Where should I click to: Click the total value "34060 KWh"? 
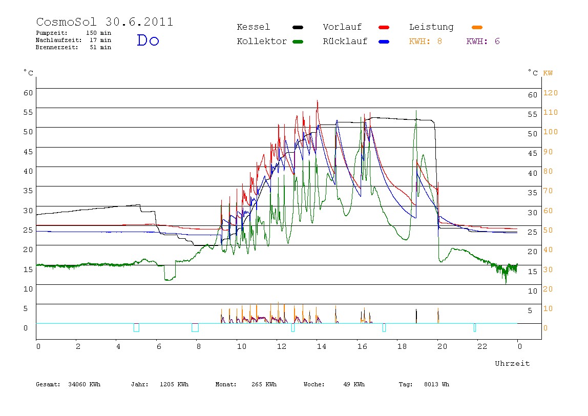[85, 384]
